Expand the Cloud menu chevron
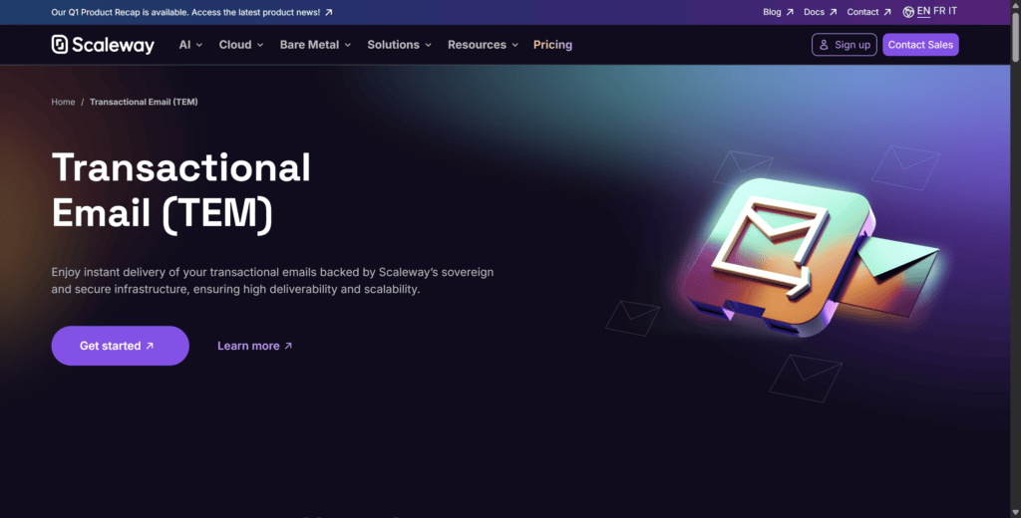 [x=260, y=45]
